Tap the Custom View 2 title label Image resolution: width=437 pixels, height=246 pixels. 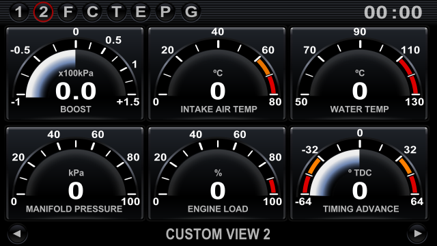click(218, 234)
